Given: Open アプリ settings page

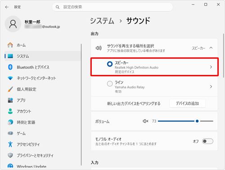Looking at the screenshot, I should pyautogui.click(x=43, y=100).
